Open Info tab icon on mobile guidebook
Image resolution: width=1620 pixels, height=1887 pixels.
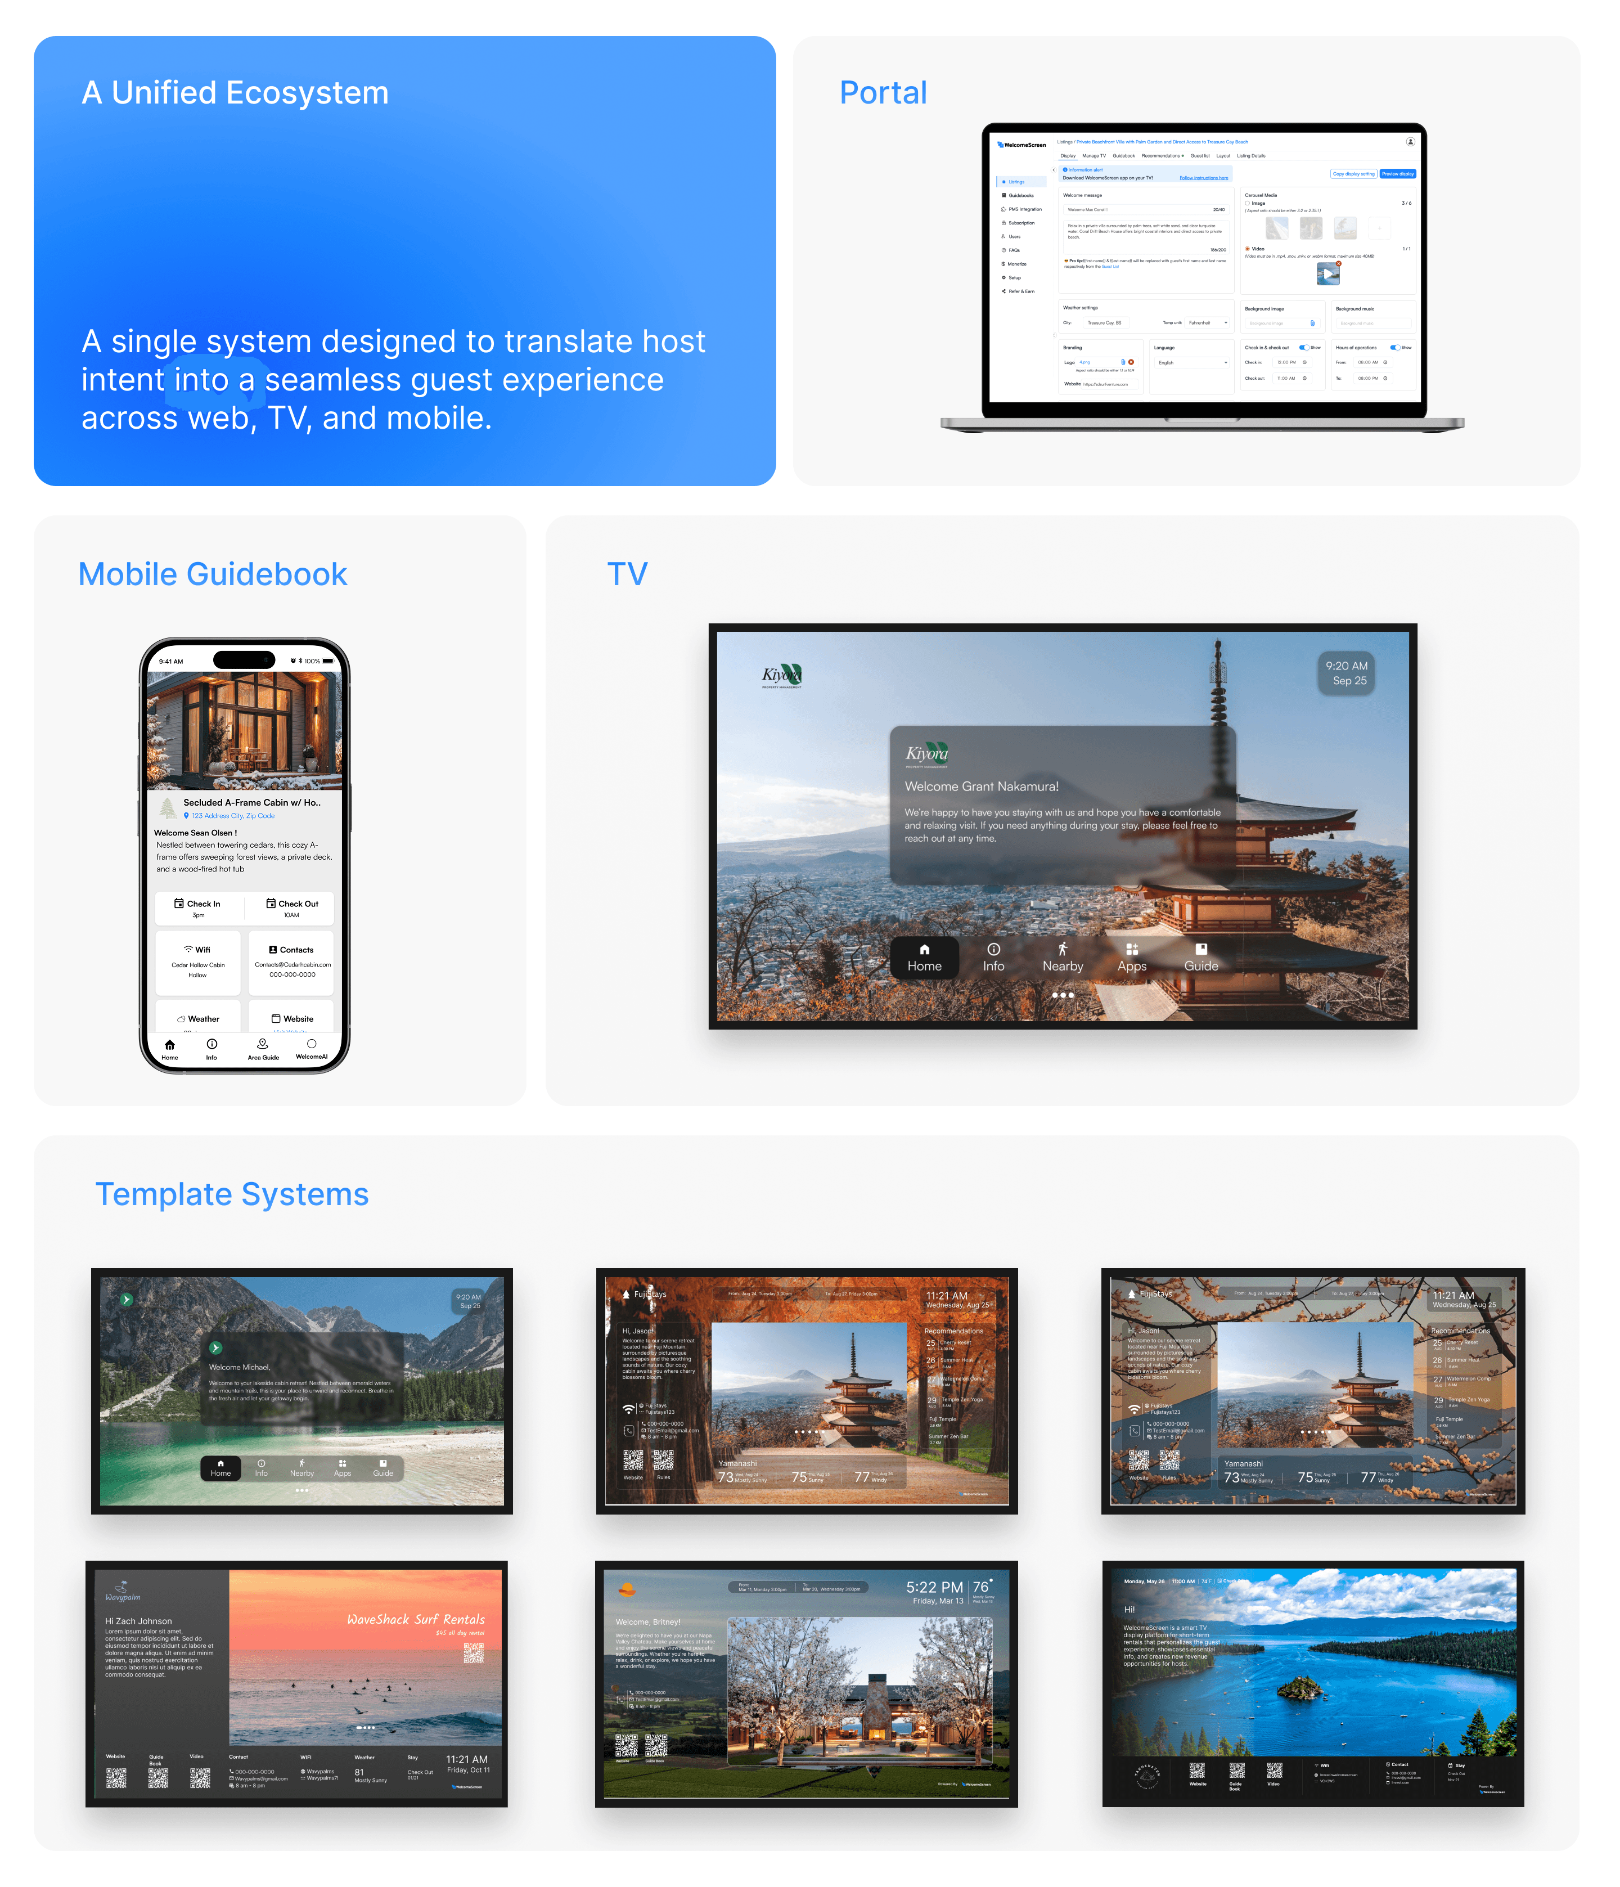pyautogui.click(x=211, y=1044)
